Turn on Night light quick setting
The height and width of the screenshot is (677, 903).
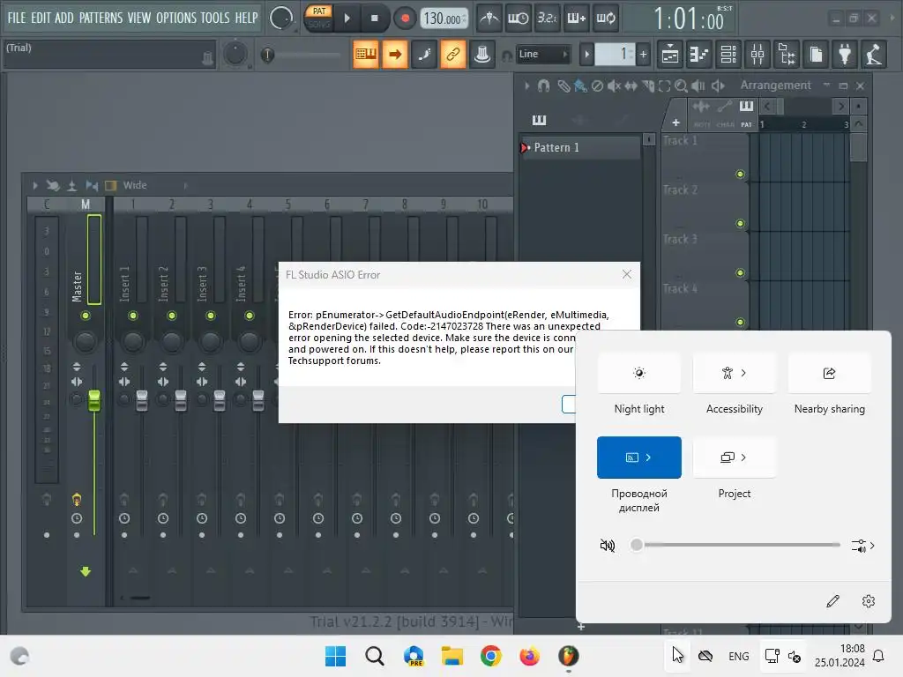639,373
